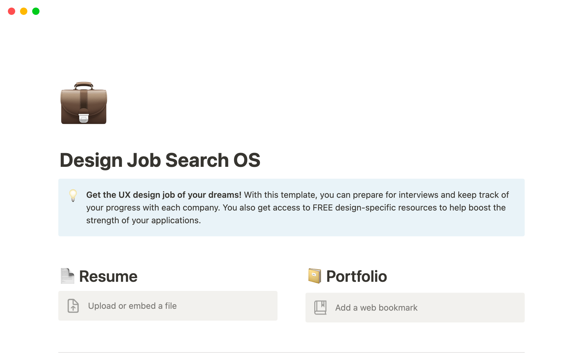The width and height of the screenshot is (583, 364).
Task: Click the green zoom button in the titlebar
Action: (x=36, y=11)
